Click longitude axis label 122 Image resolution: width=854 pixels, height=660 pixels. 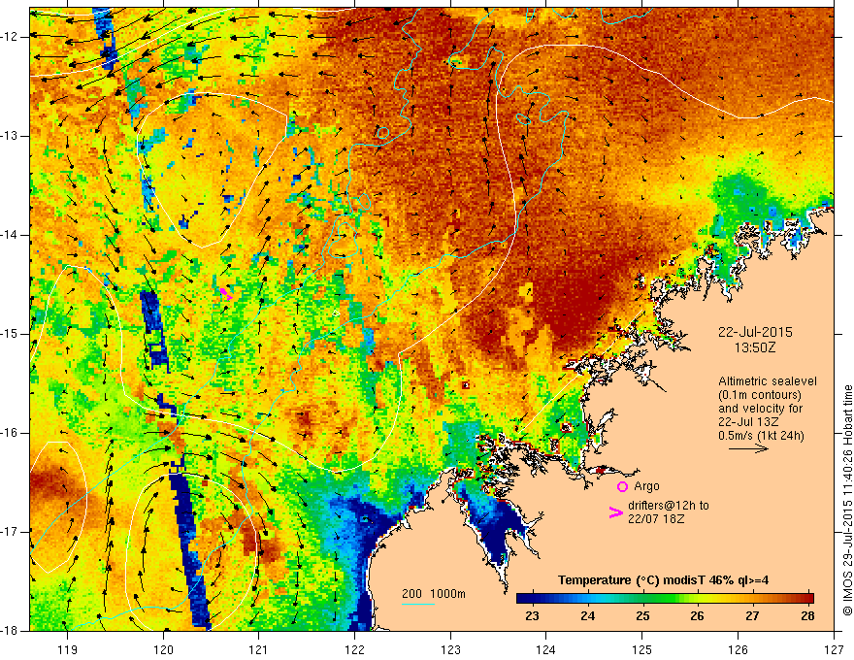click(x=354, y=649)
